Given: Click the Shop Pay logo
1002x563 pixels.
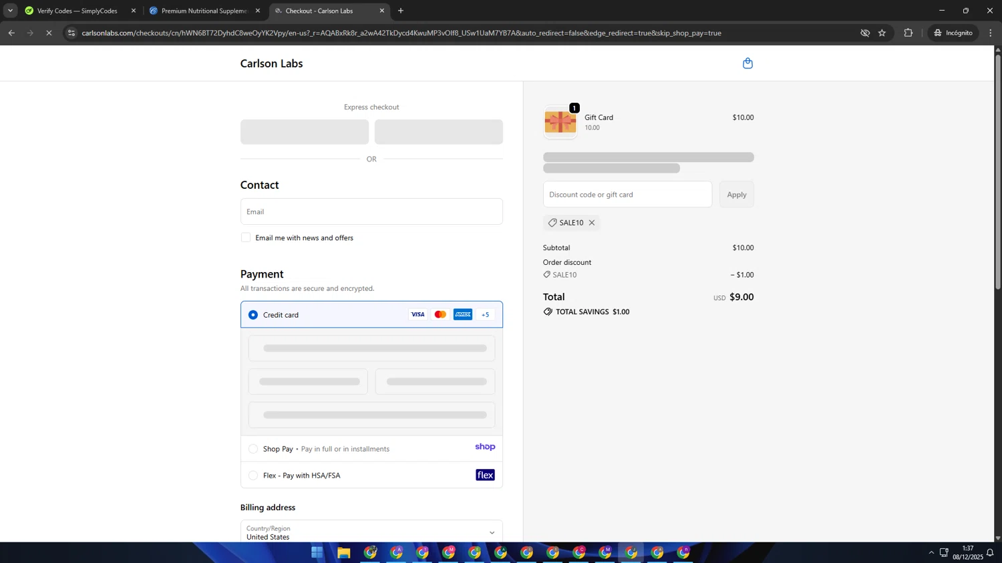Looking at the screenshot, I should [x=485, y=447].
